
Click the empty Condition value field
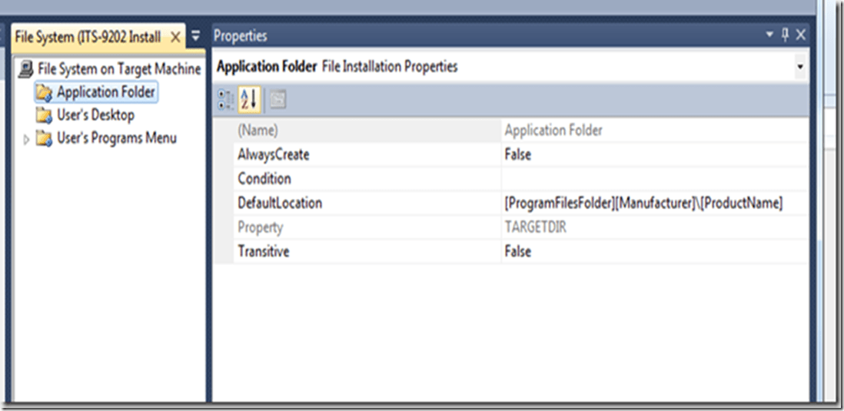pos(653,179)
